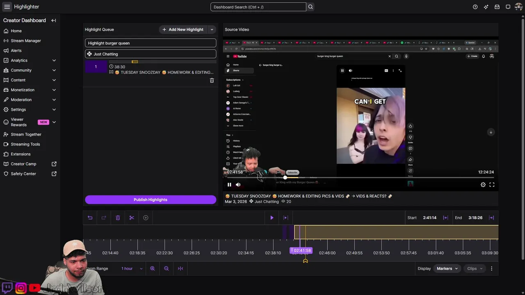Open the Markers display dropdown
Screen dimensions: 525x295
447,269
